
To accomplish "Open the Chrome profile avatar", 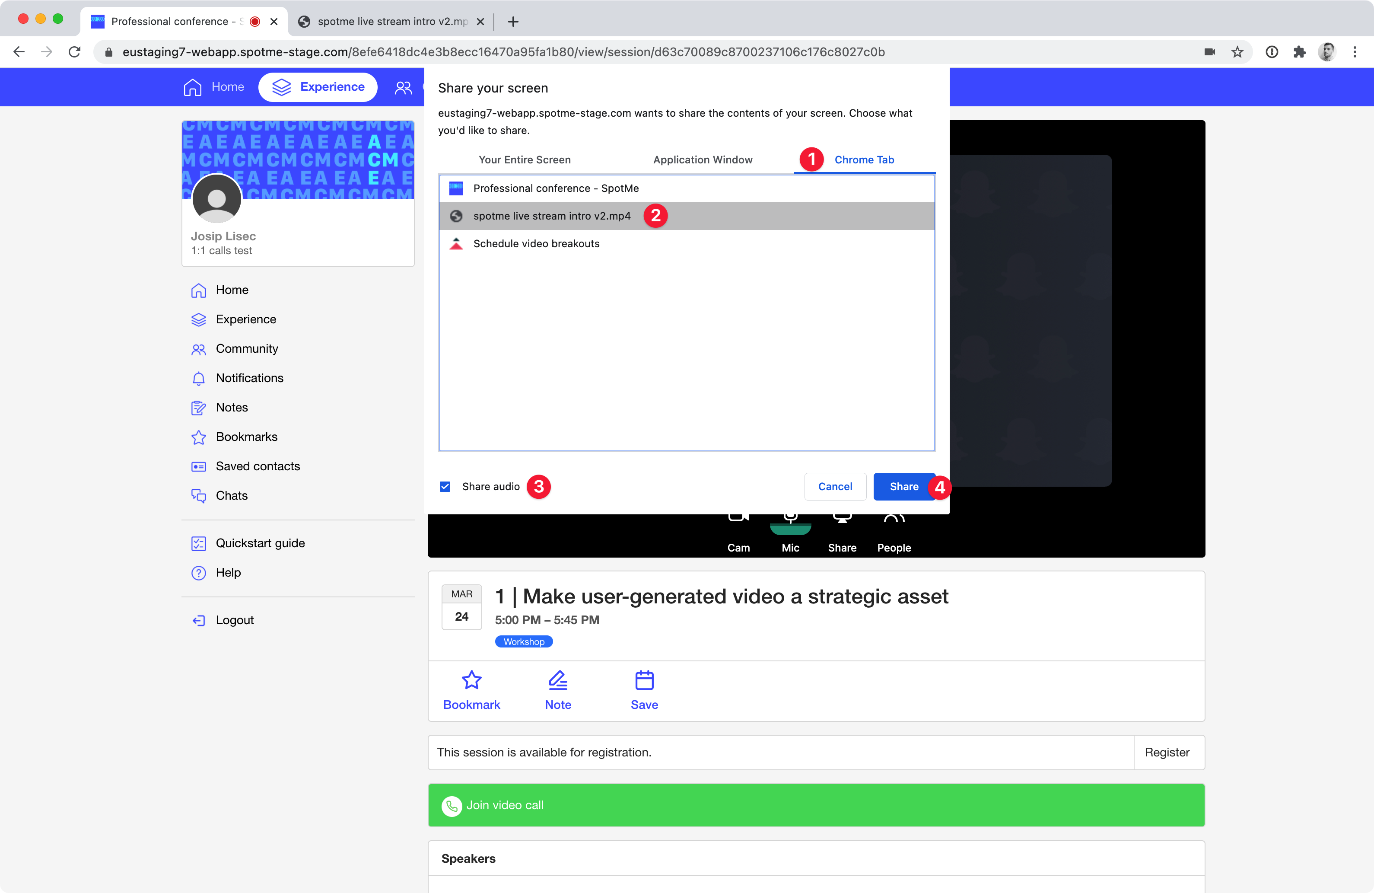I will coord(1327,52).
